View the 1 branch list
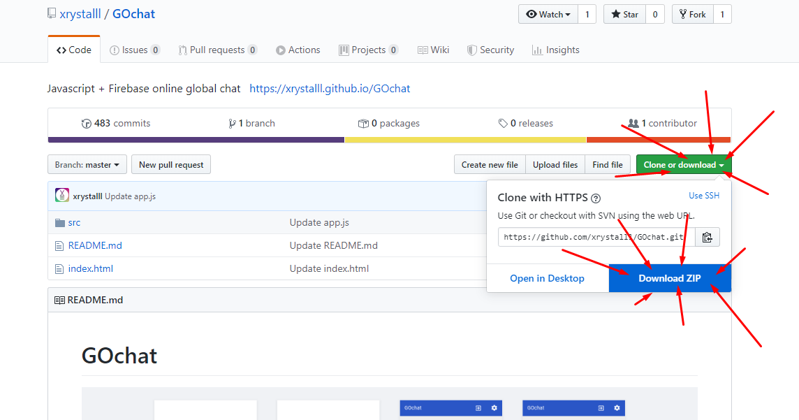Image resolution: width=799 pixels, height=420 pixels. pos(252,124)
